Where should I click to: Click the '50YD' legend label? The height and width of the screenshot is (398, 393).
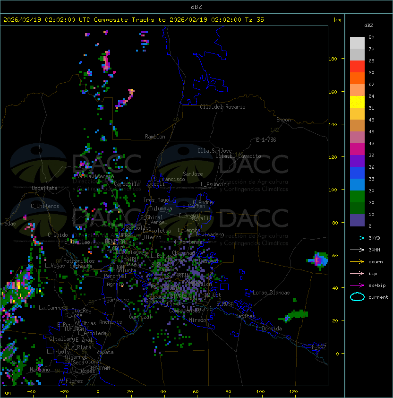(374, 238)
